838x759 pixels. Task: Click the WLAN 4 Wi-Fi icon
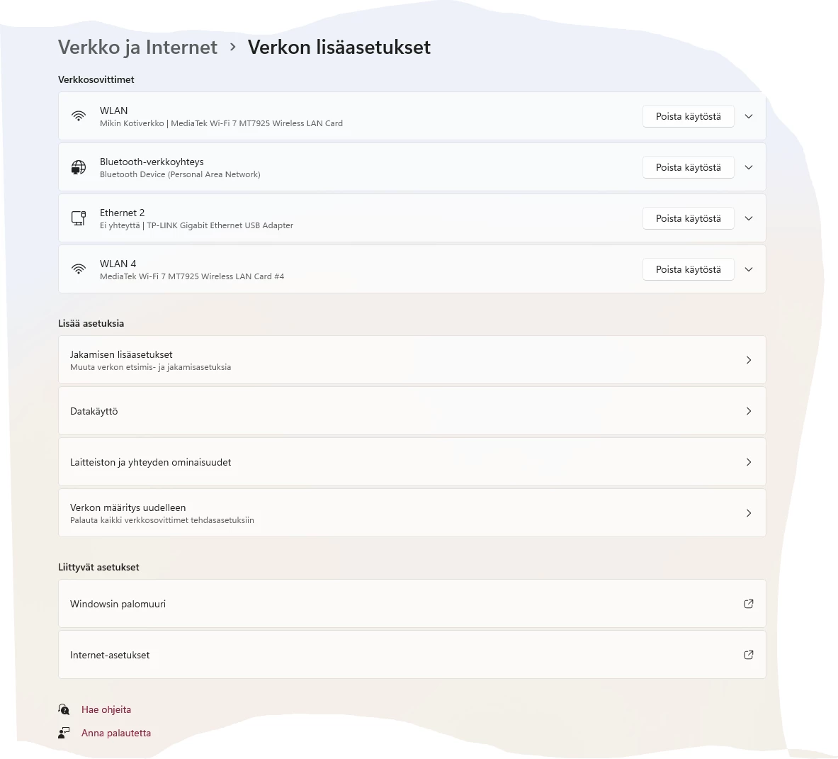79,269
